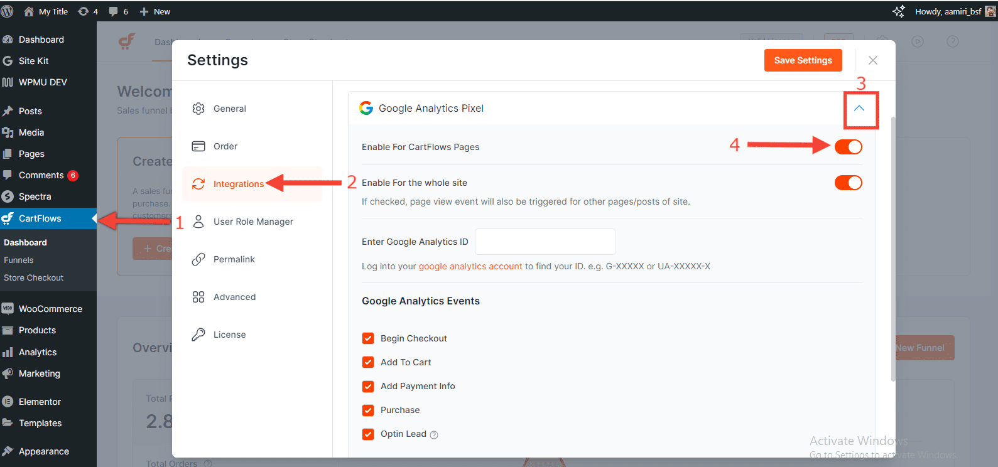Open the New content menu
The height and width of the screenshot is (467, 998).
[155, 11]
